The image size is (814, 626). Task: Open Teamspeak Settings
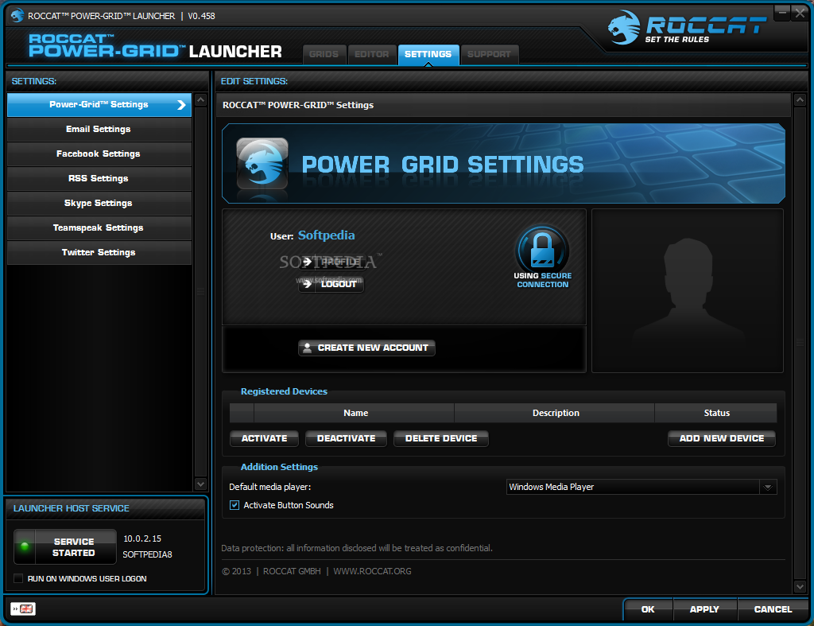click(x=99, y=227)
